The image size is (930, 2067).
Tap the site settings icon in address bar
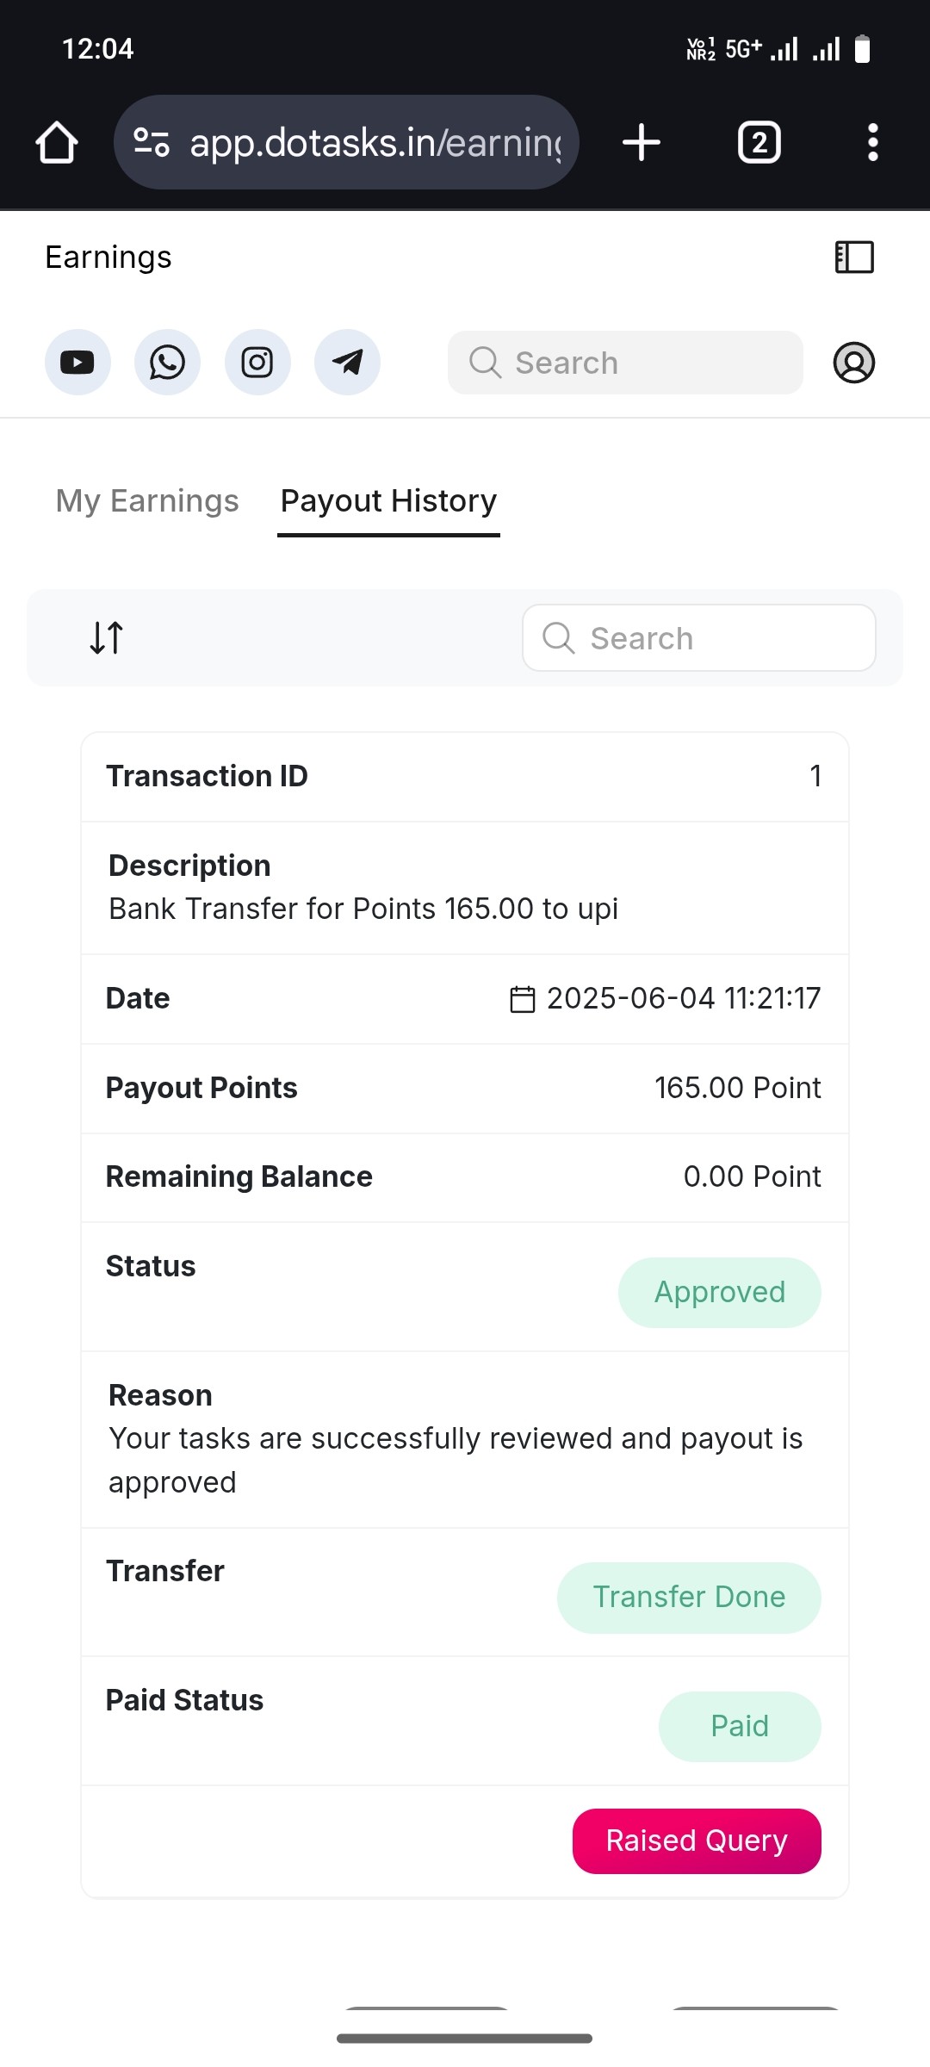[152, 142]
